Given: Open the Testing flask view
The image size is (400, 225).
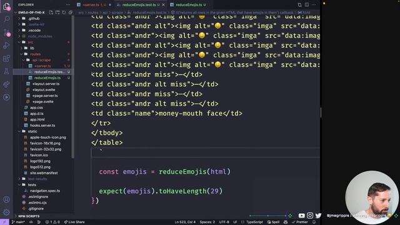Looking at the screenshot, I should 6,71.
